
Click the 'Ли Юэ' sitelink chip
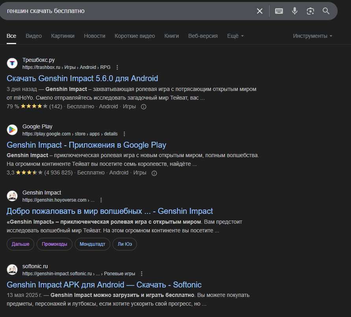(x=125, y=244)
